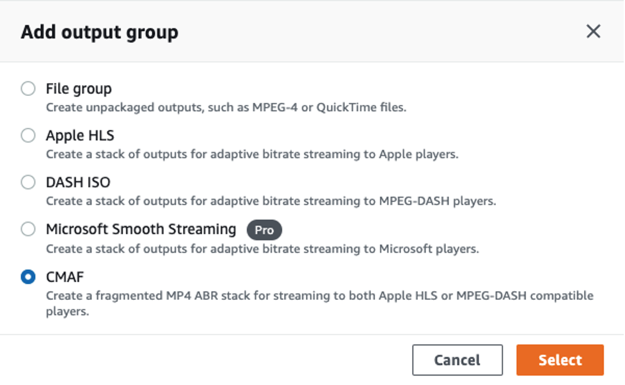Select the File group radio button
Viewport: 625px width, 385px height.
click(28, 88)
